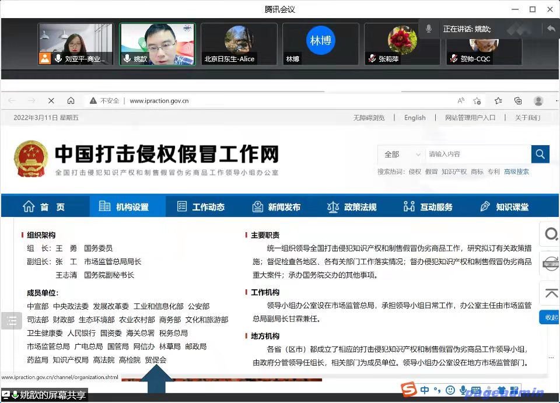
Task: Open the read aloud icon in address bar
Action: point(461,101)
